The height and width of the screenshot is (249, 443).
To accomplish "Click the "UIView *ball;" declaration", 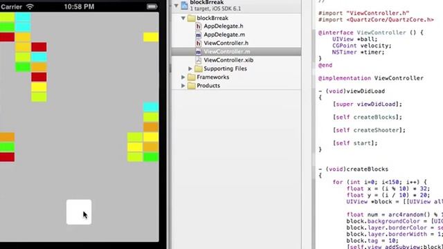I will 354,39.
